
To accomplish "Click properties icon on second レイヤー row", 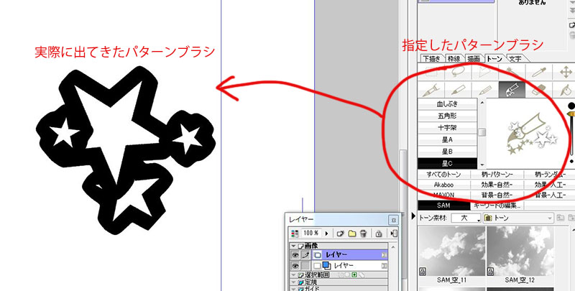I will [384, 265].
